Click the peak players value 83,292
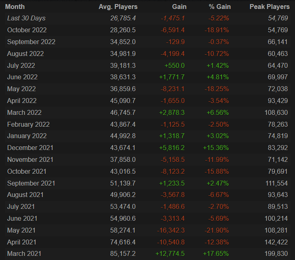 (x=278, y=148)
